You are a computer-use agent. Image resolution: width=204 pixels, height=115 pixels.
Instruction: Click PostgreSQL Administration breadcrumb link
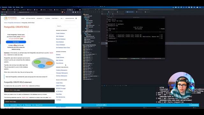coord(14,23)
